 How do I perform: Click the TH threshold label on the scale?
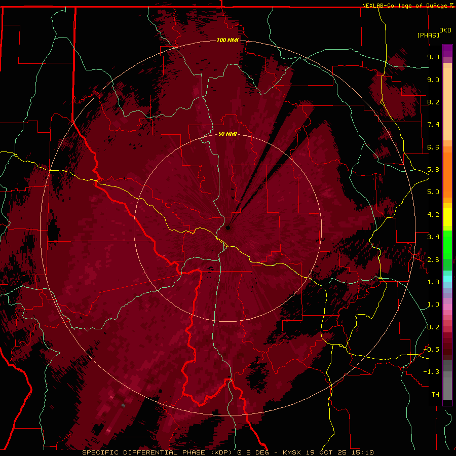tap(435, 395)
